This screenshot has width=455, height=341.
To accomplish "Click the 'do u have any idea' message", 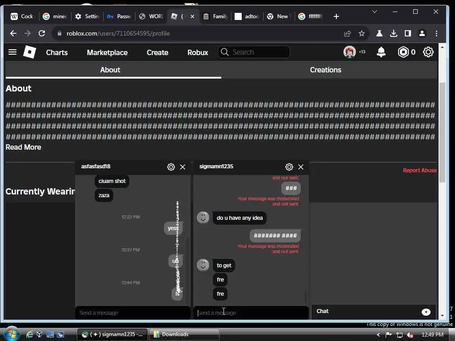I will [x=239, y=218].
